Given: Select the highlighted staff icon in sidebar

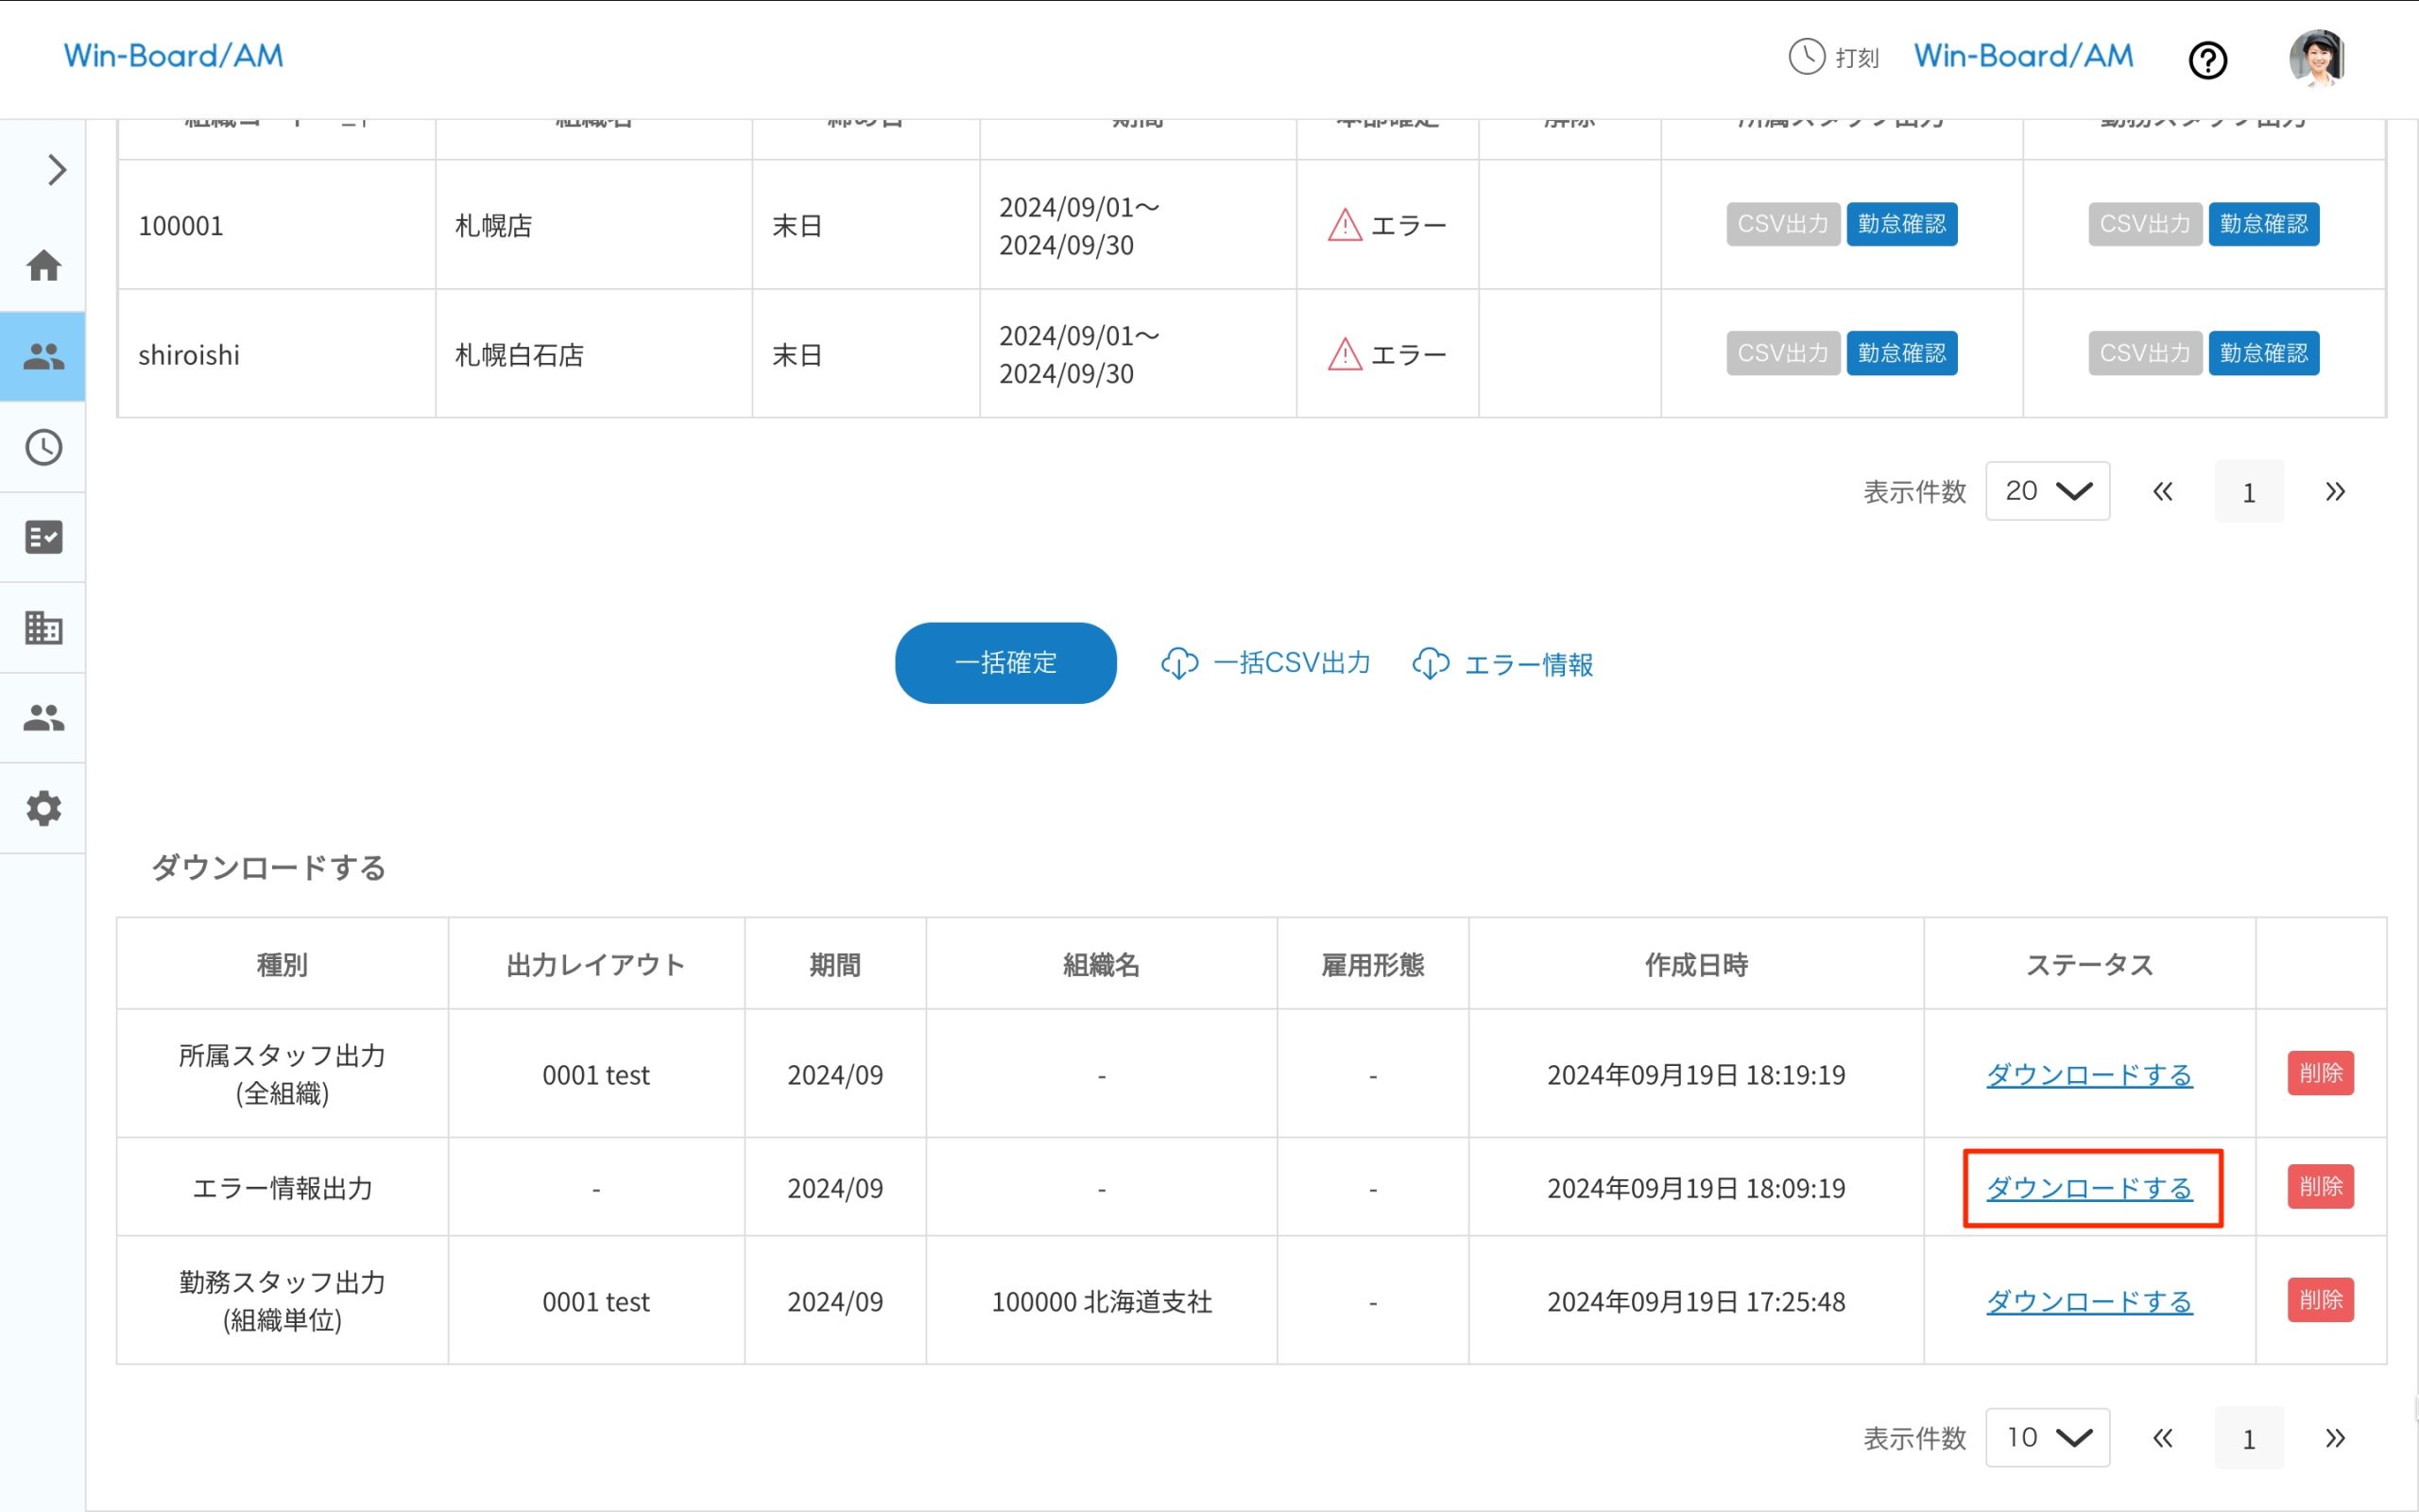Looking at the screenshot, I should point(44,356).
